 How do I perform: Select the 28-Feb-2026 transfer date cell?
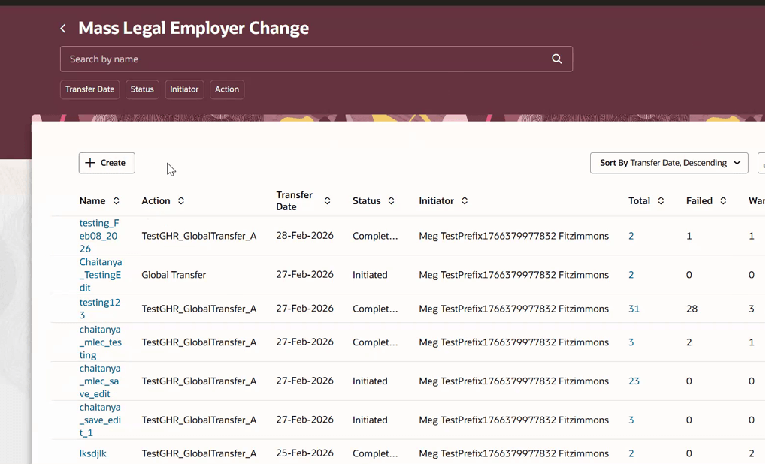click(x=304, y=235)
